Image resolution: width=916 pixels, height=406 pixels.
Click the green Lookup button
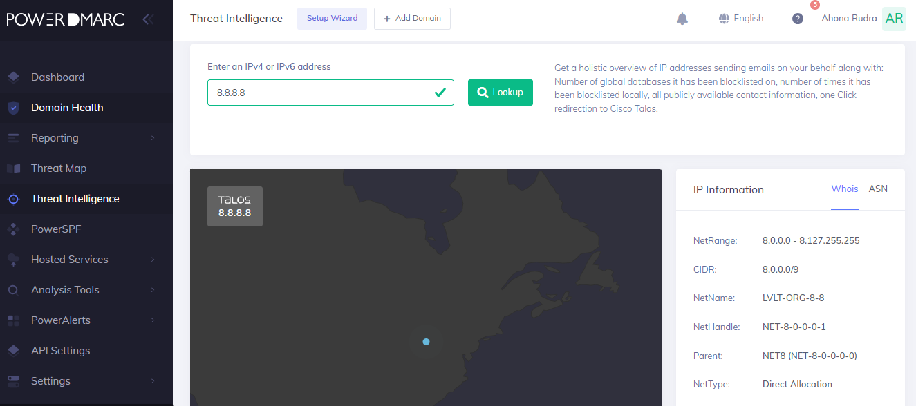pos(501,93)
